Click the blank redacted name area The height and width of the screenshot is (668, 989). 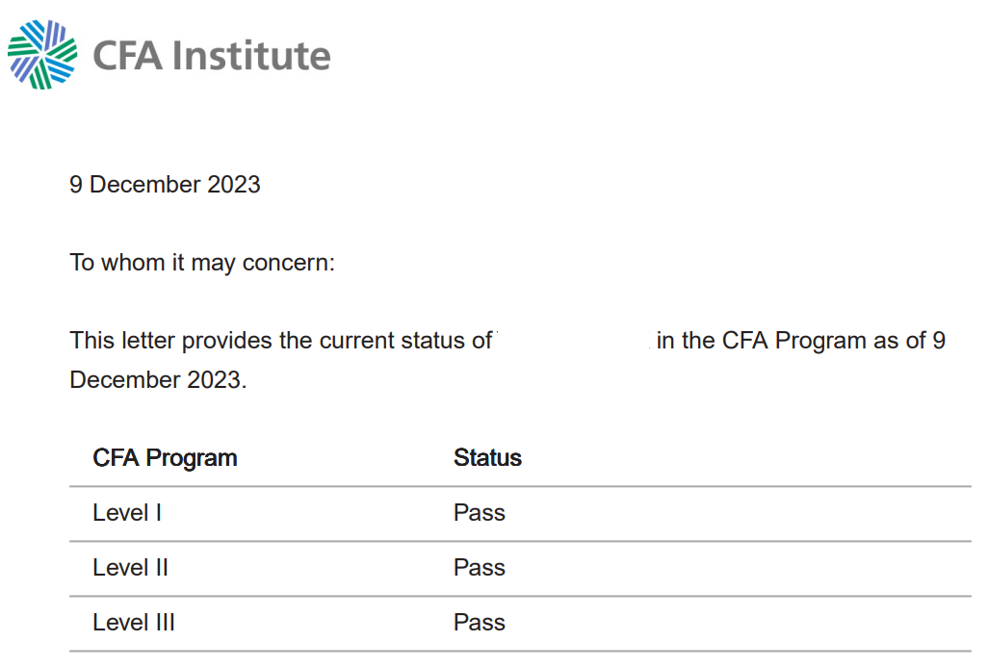[x=574, y=341]
